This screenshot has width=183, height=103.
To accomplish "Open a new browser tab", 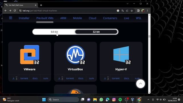I will coord(41,5).
